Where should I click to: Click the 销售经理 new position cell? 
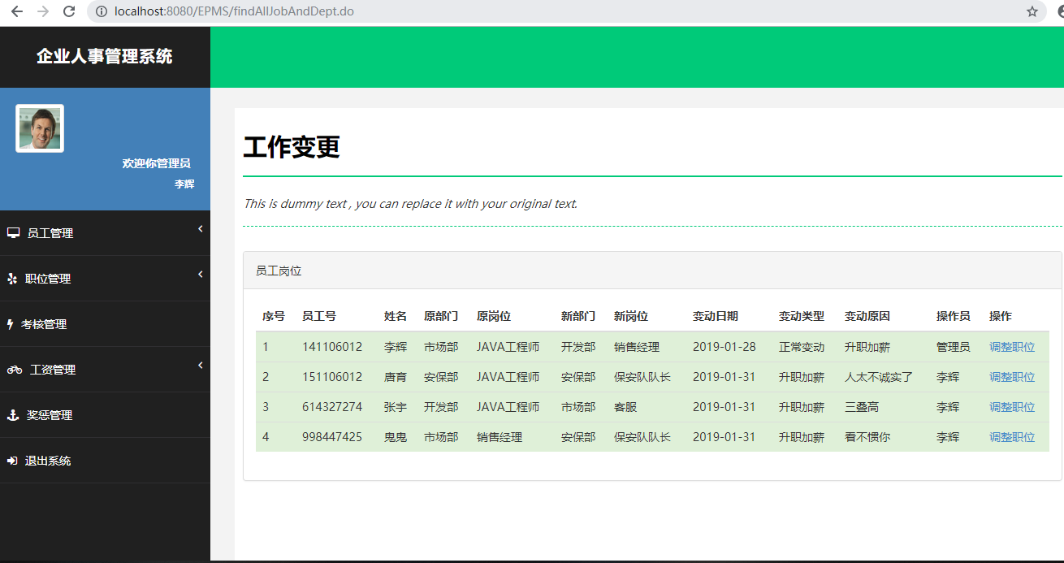pyautogui.click(x=637, y=347)
